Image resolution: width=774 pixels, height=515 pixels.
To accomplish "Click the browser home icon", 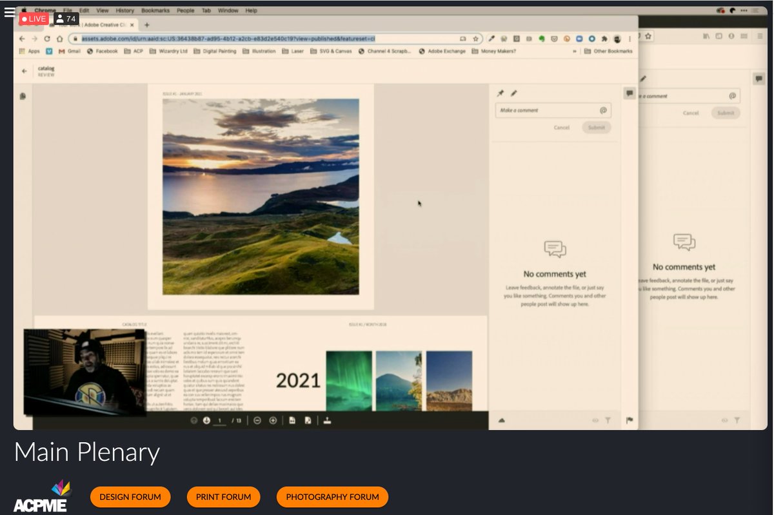I will click(x=59, y=39).
